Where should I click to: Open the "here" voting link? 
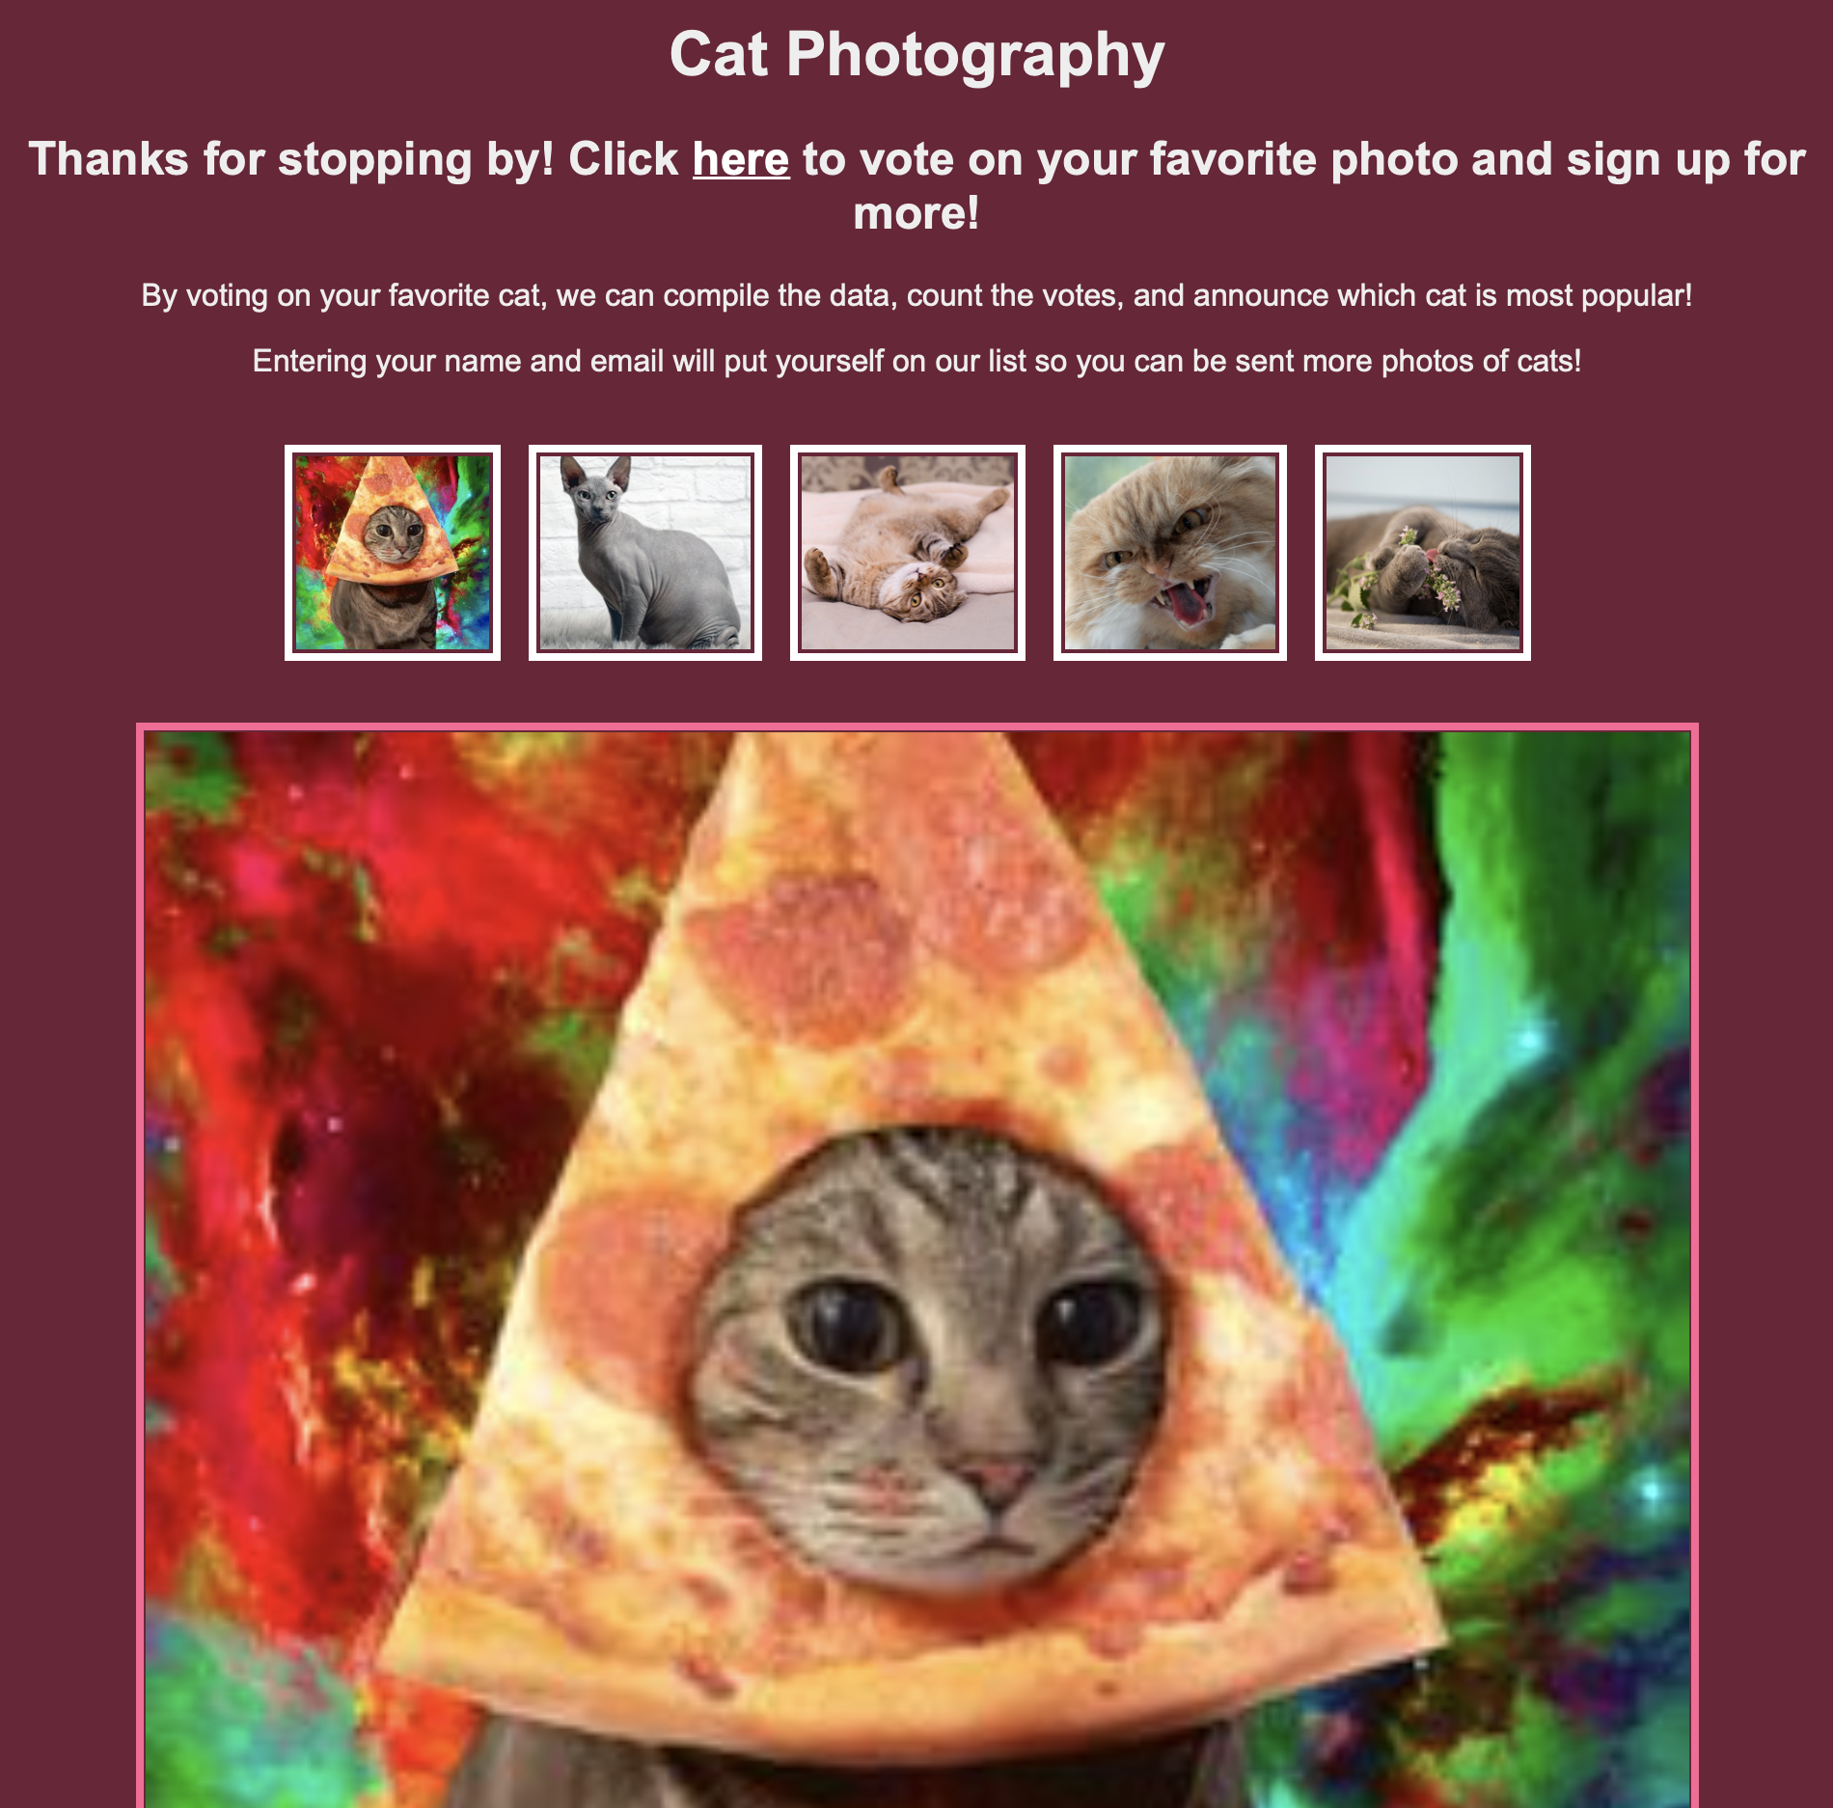(x=741, y=159)
